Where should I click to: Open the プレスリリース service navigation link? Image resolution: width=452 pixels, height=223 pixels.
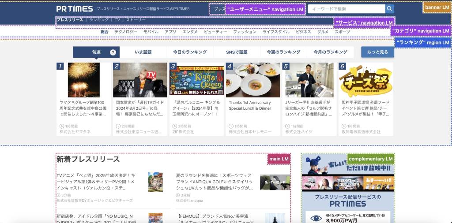pos(70,20)
